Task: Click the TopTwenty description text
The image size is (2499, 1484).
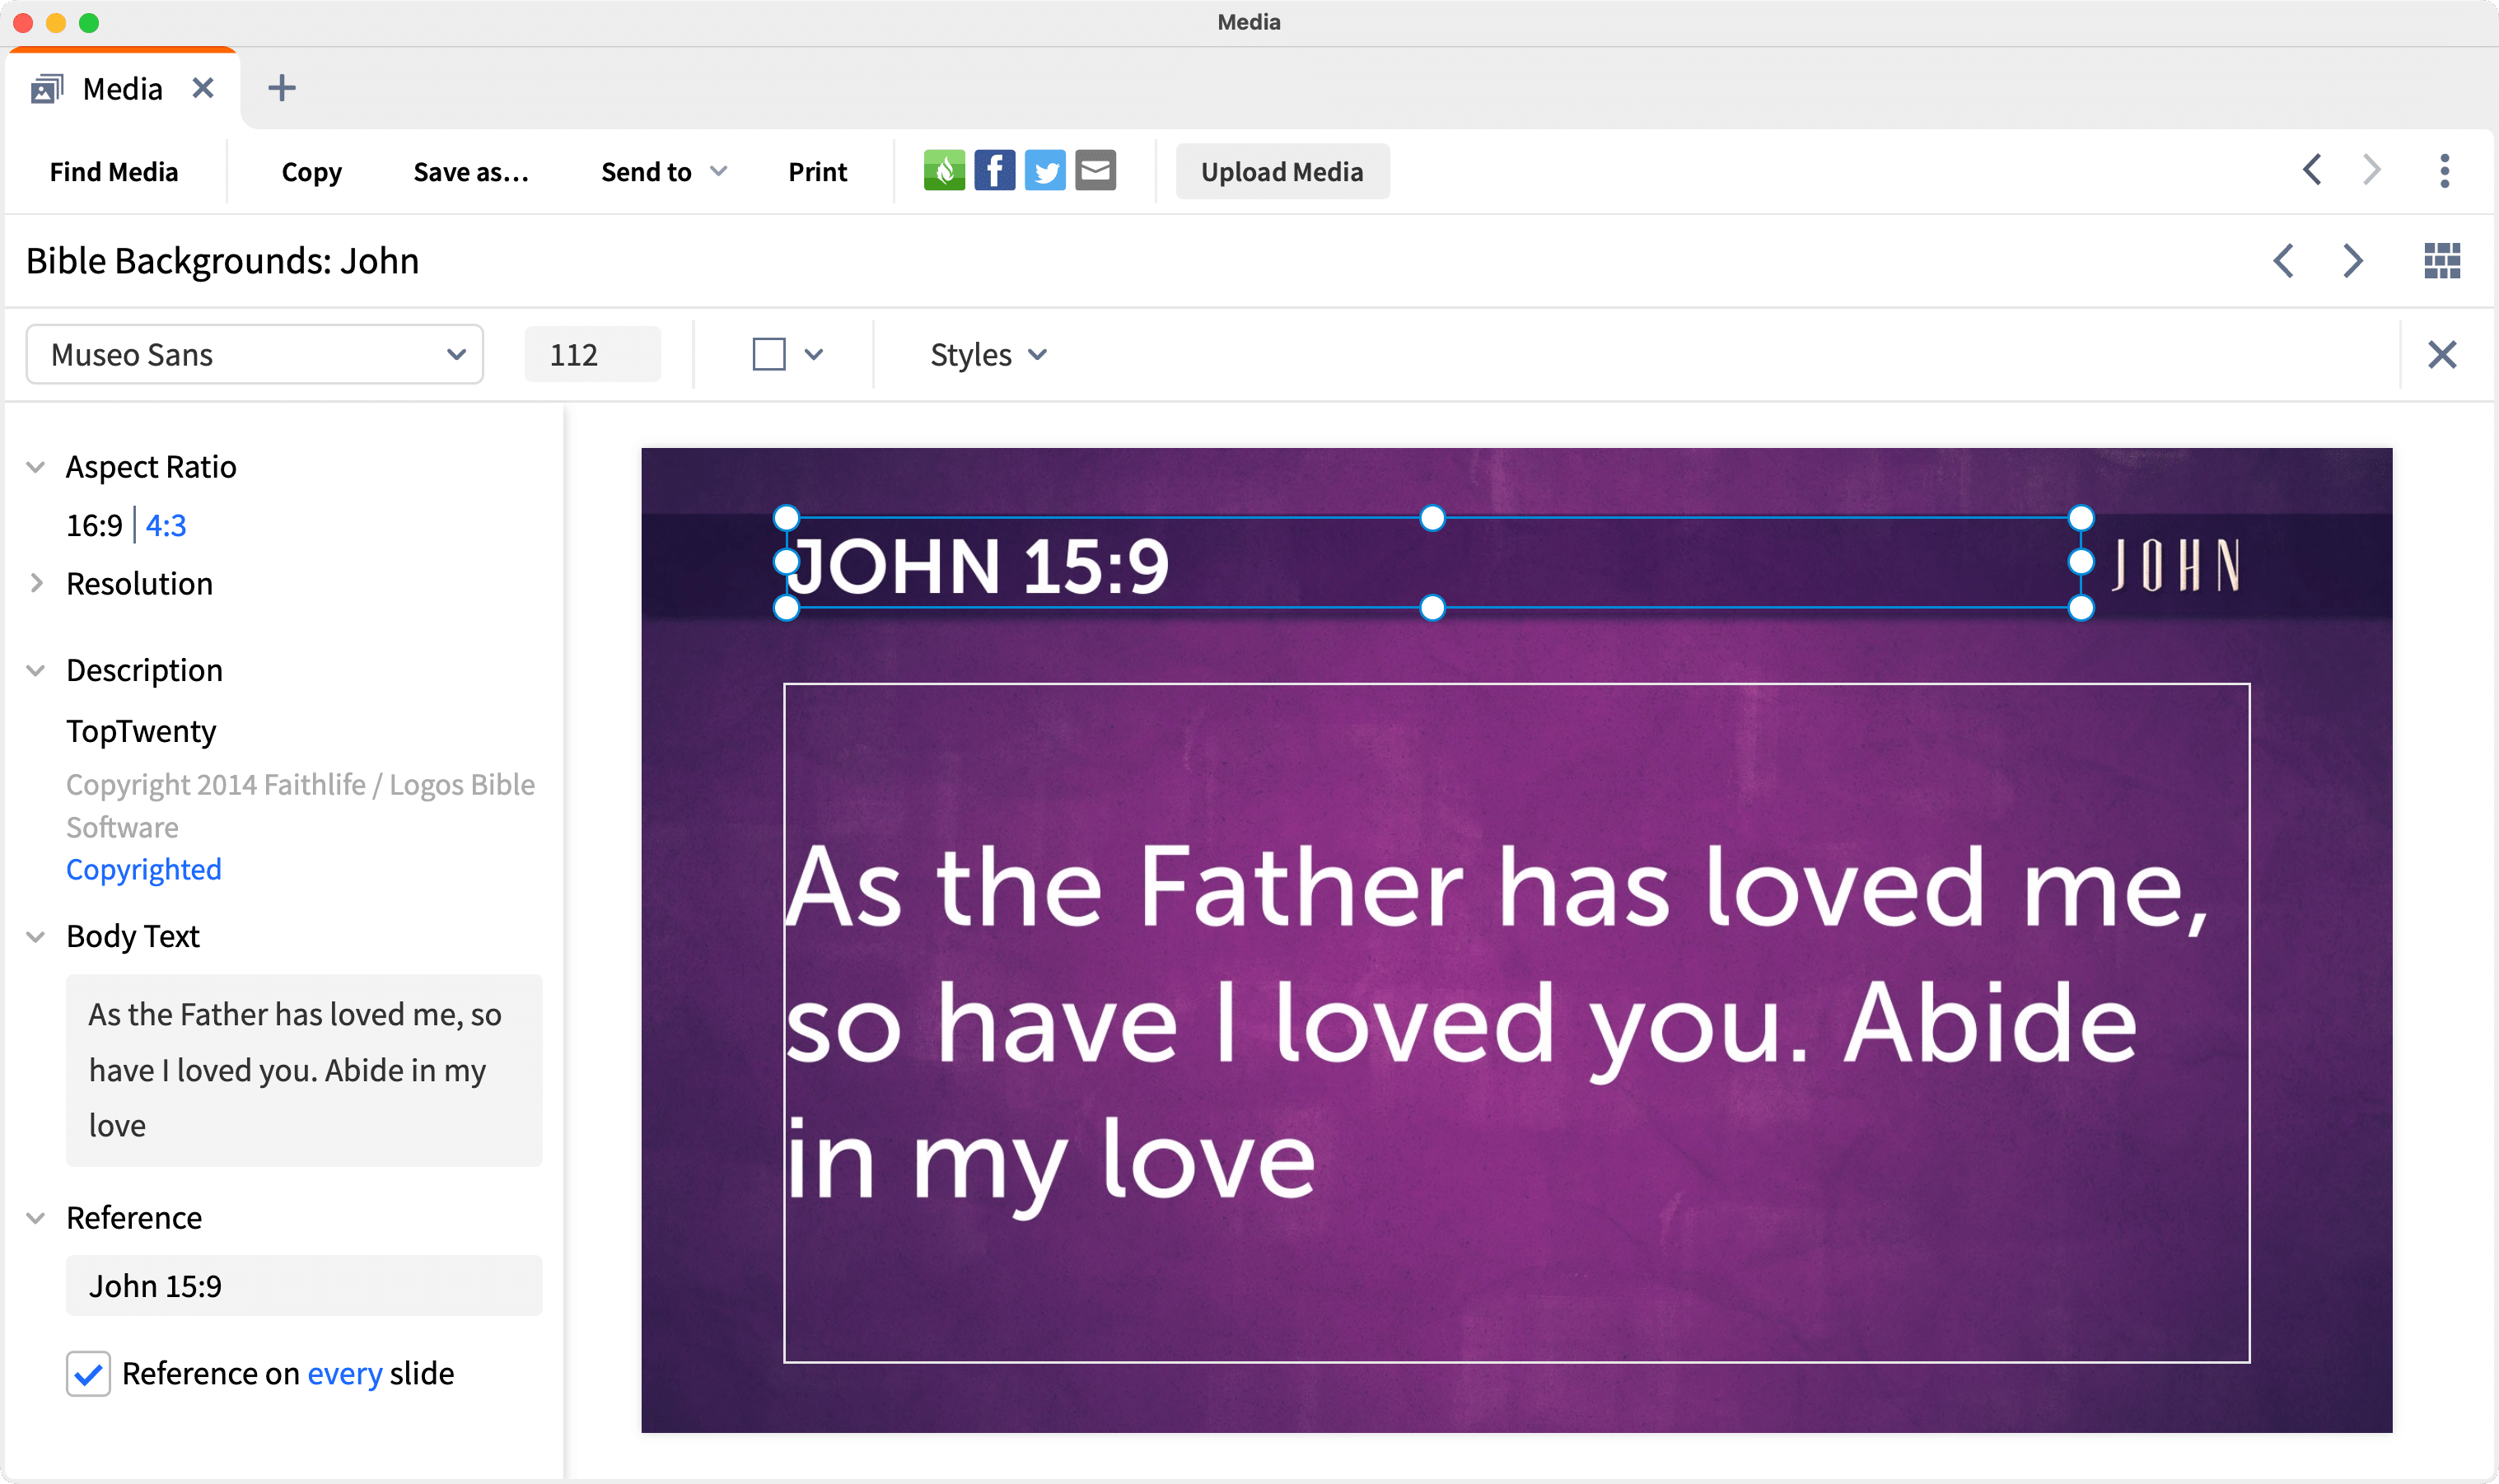Action: [x=141, y=731]
